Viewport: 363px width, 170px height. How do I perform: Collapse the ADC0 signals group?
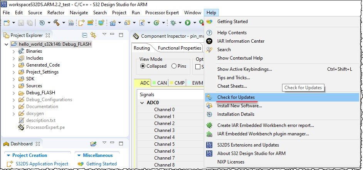tap(142, 103)
